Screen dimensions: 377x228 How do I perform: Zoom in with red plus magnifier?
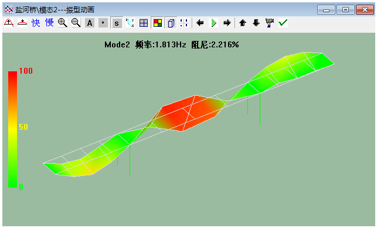click(x=63, y=23)
